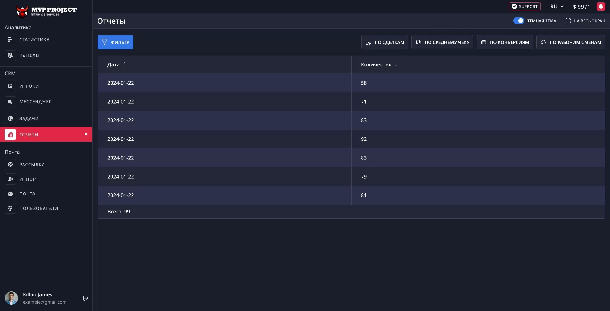Open Каналы from the sidebar icon
The height and width of the screenshot is (311, 610).
click(x=10, y=56)
